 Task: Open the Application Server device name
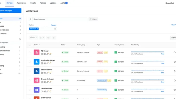coord(48,60)
